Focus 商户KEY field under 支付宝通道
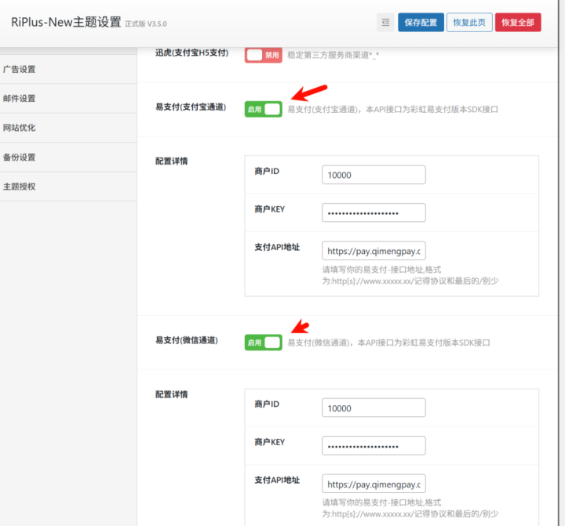Image resolution: width=565 pixels, height=526 pixels. coord(374,212)
